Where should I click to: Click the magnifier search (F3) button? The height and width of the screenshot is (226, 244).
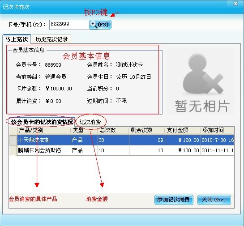pos(100,25)
